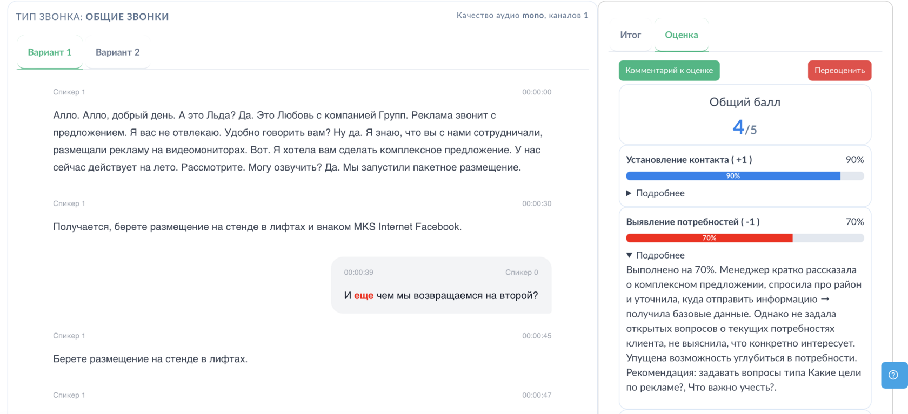Switch to the Вариант 2 tab
Image resolution: width=908 pixels, height=414 pixels.
[117, 52]
